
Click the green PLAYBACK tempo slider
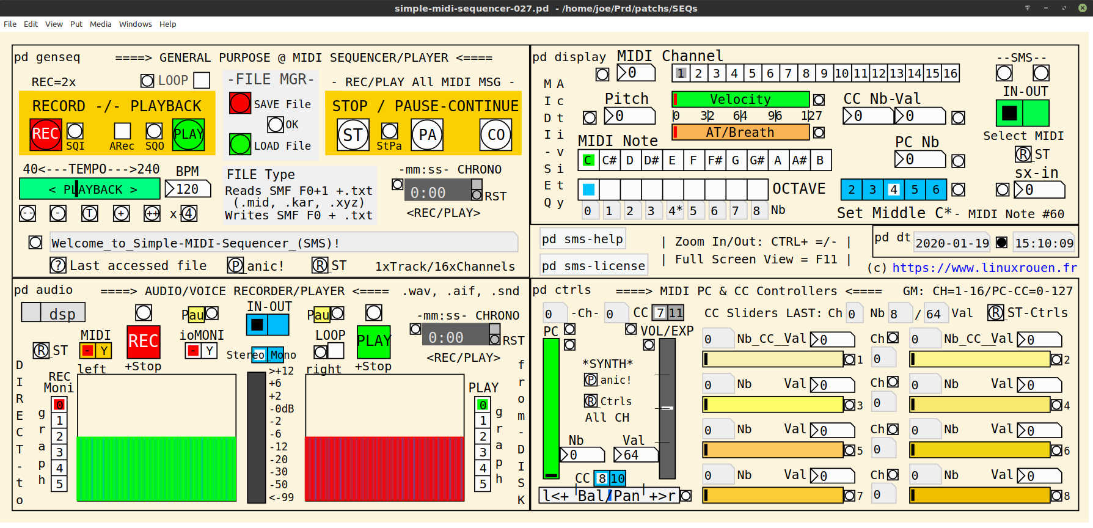point(89,189)
